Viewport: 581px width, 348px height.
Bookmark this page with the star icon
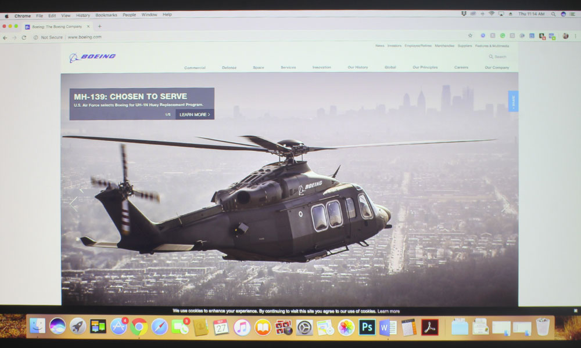[x=470, y=35]
